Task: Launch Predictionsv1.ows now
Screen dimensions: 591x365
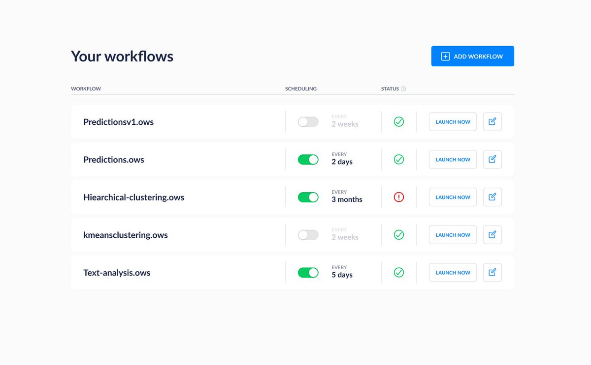Action: [x=453, y=122]
